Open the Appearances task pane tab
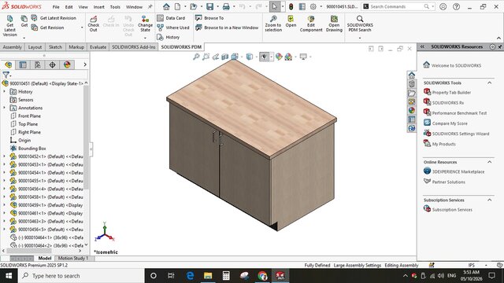The image size is (504, 283). point(412,110)
